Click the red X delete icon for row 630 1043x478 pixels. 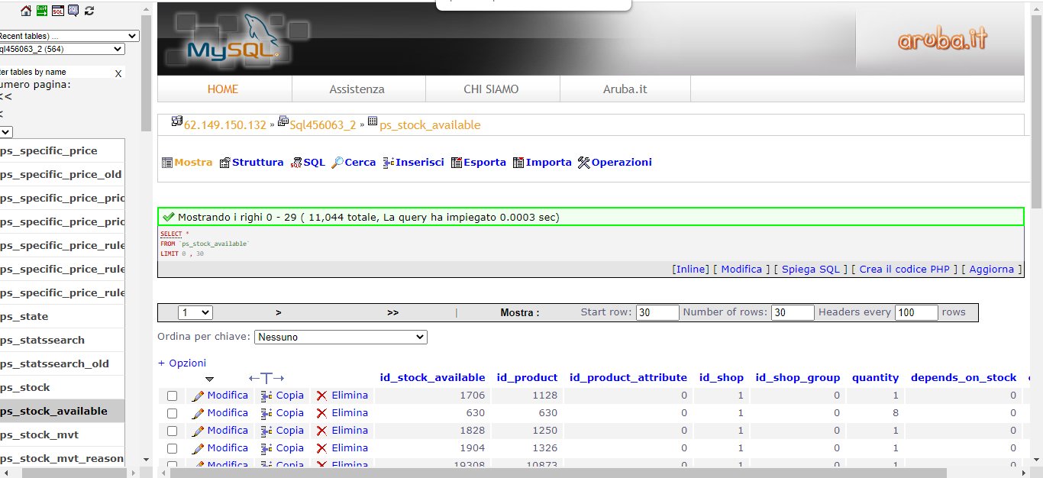click(x=321, y=413)
